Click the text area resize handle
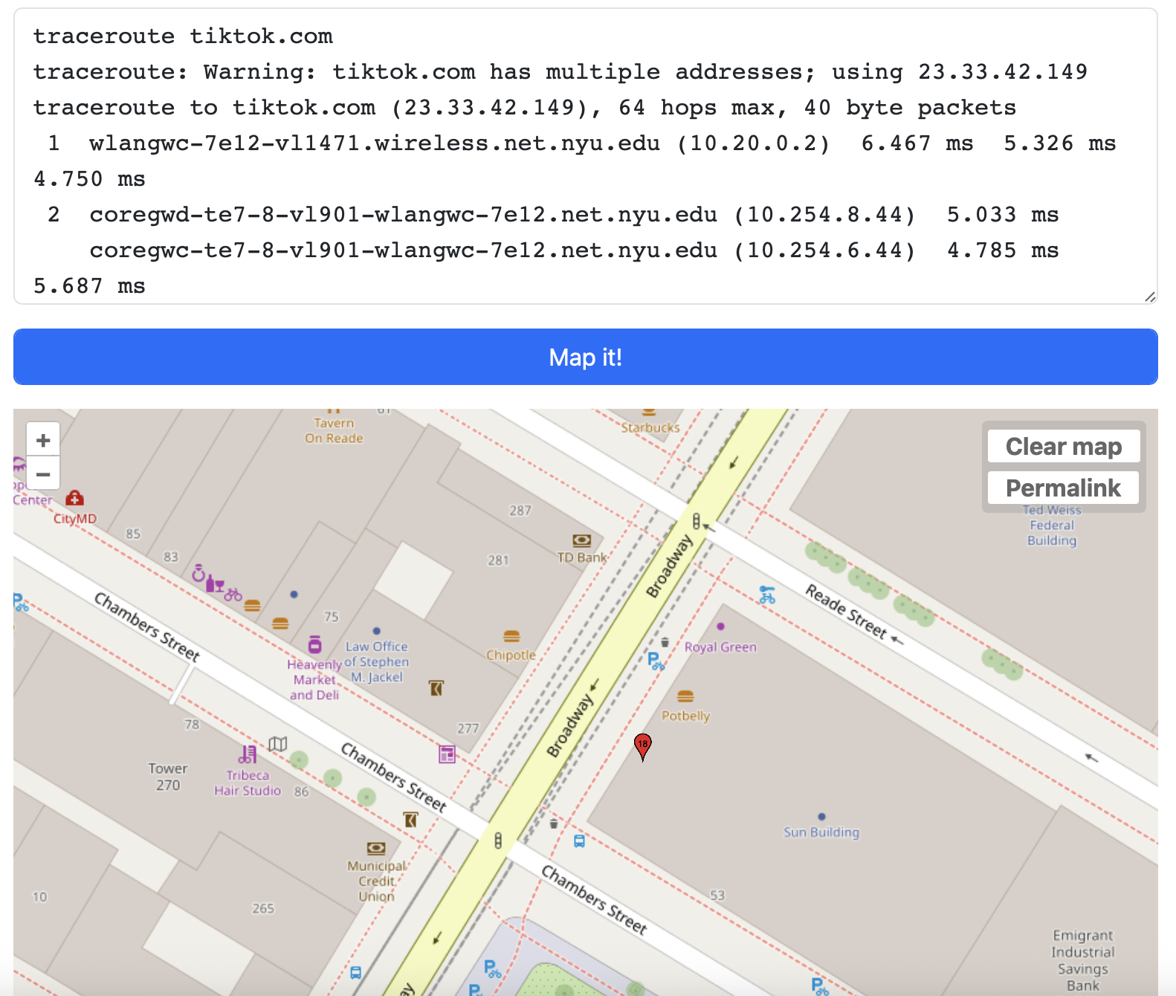This screenshot has height=996, width=1176. click(x=1150, y=297)
